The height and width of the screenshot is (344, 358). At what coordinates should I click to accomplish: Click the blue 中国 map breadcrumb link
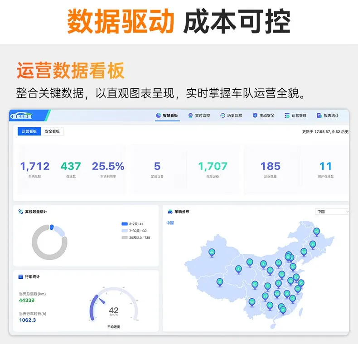click(170, 223)
